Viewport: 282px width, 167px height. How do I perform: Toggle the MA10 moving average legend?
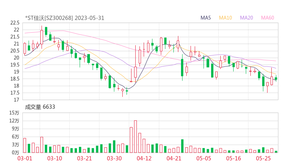(x=225, y=18)
